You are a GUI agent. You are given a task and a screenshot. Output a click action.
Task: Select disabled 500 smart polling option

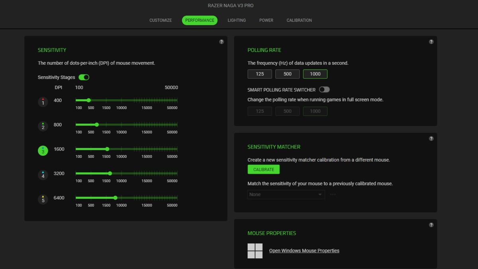(x=288, y=111)
